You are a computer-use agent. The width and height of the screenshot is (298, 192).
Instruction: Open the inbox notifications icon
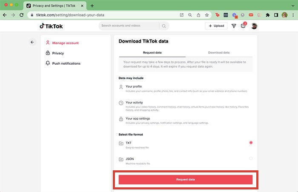[x=243, y=26]
